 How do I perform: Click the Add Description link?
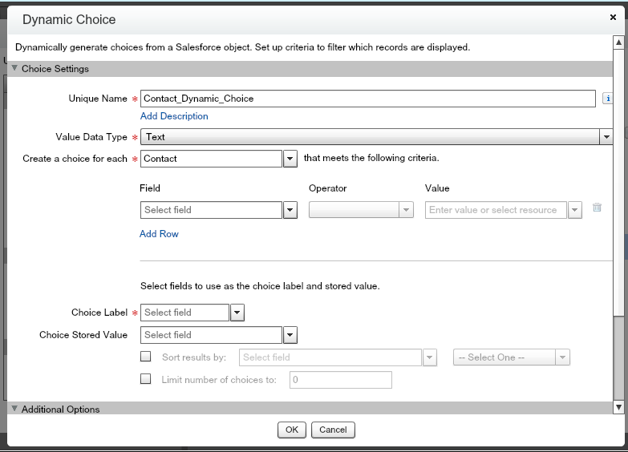pyautogui.click(x=174, y=116)
